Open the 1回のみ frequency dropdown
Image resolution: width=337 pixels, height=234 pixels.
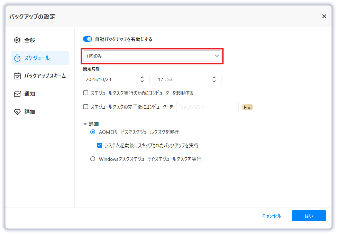pyautogui.click(x=152, y=56)
